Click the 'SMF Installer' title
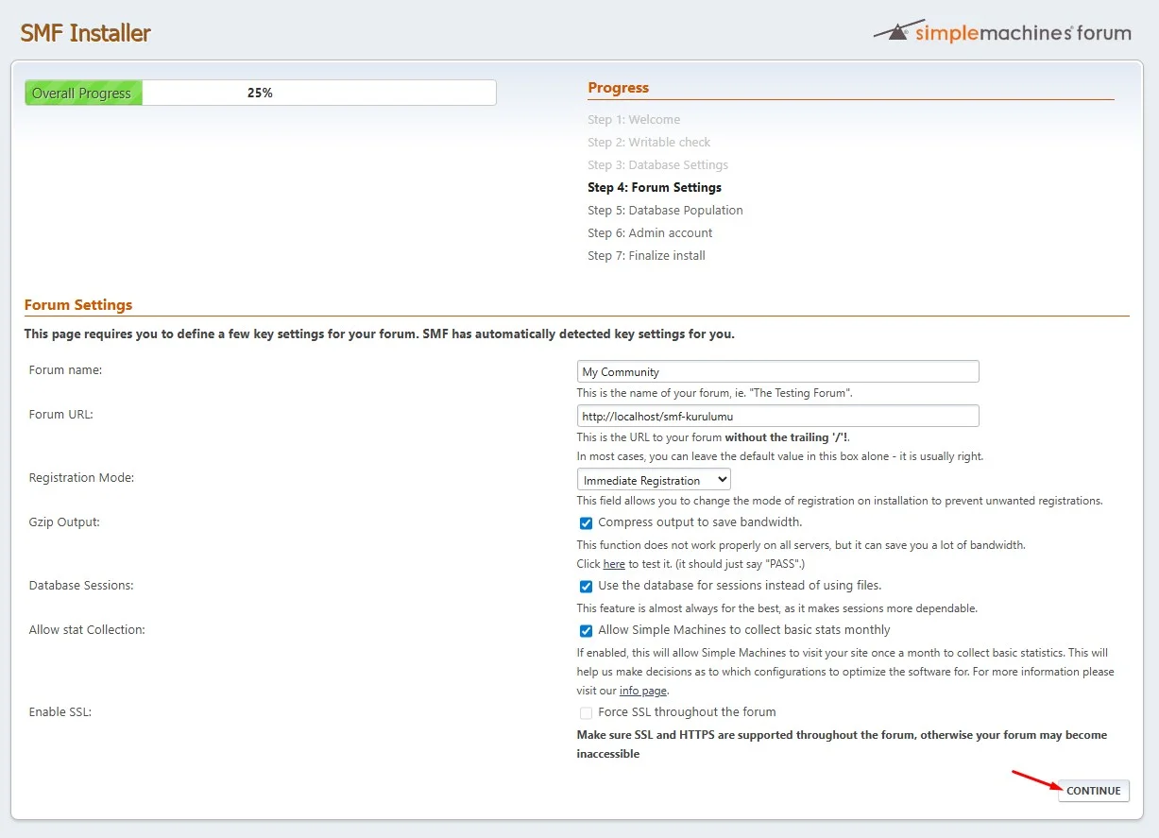1159x838 pixels. coord(85,33)
